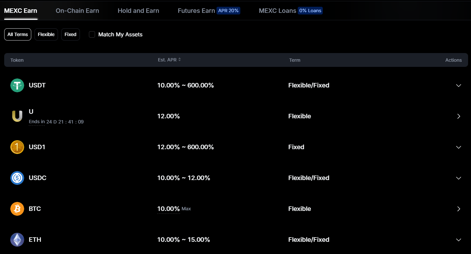Click the U APR 12.00% value
471x254 pixels.
[168, 116]
